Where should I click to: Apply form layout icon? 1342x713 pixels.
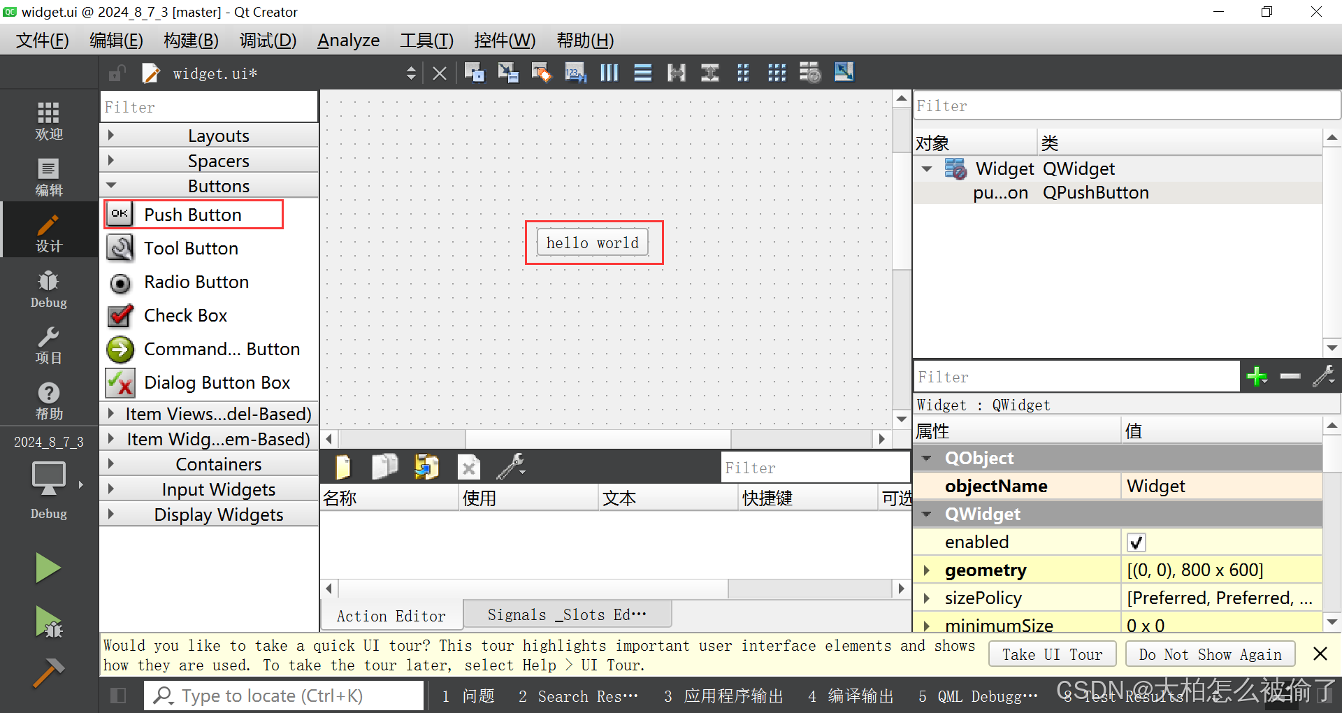click(x=743, y=73)
